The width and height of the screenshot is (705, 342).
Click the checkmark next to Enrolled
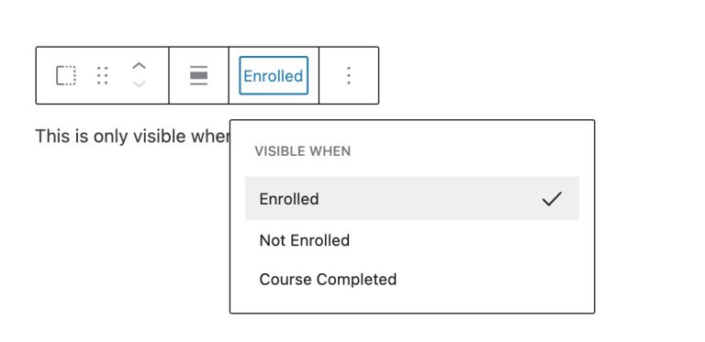(x=552, y=198)
